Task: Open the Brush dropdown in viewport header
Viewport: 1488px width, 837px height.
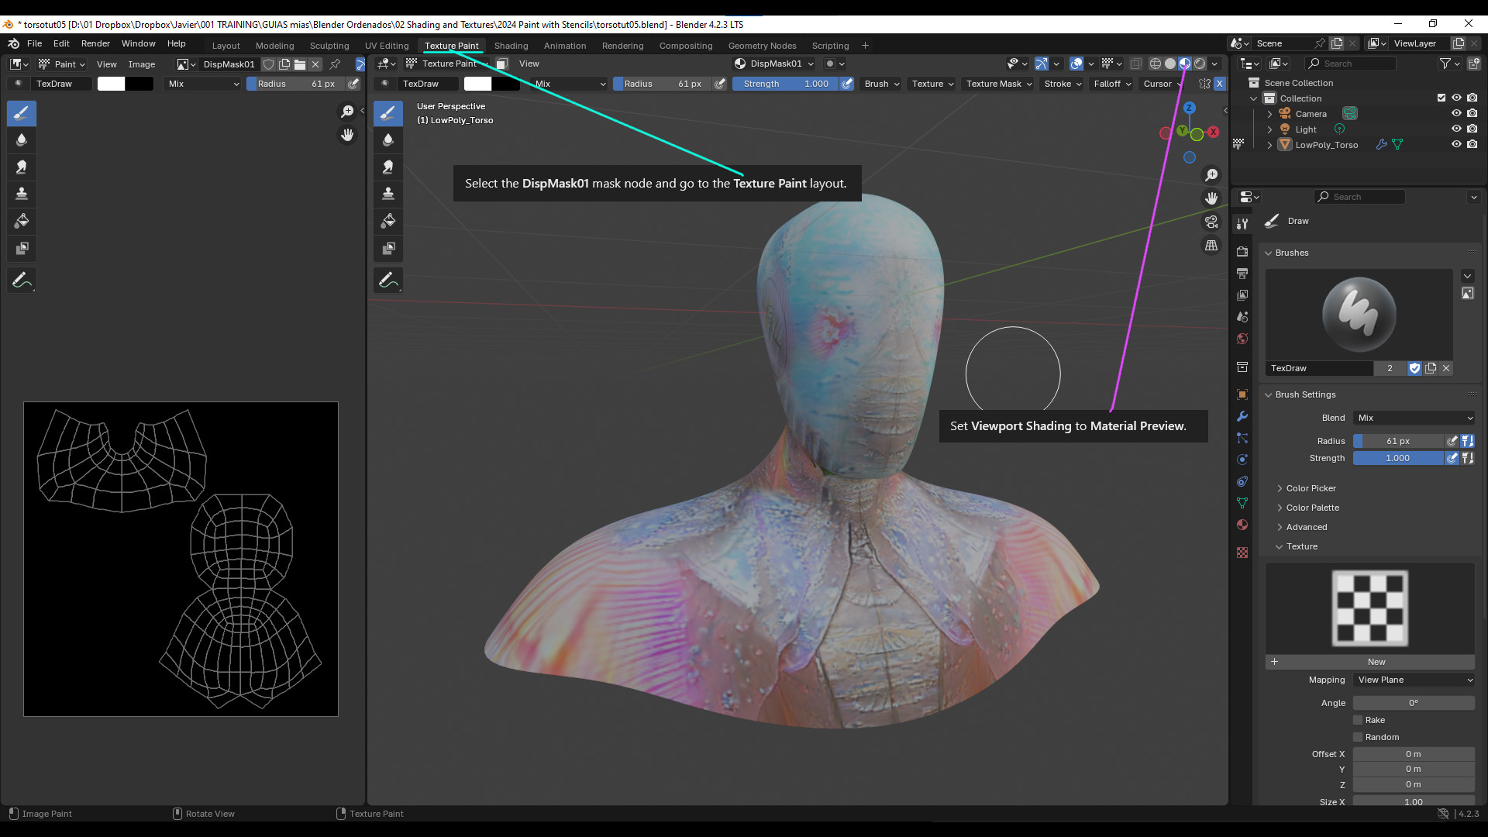Action: pos(881,84)
